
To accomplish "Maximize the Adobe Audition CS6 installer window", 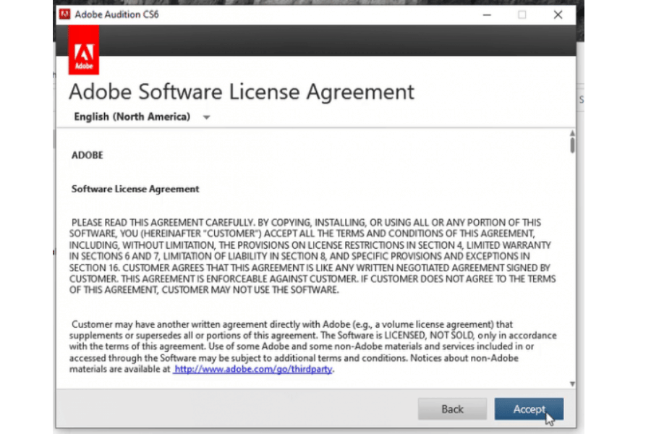I will 522,14.
